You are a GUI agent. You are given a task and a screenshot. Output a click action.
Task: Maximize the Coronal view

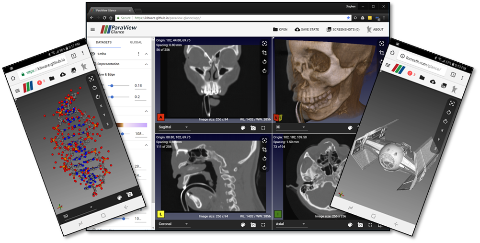(x=263, y=225)
